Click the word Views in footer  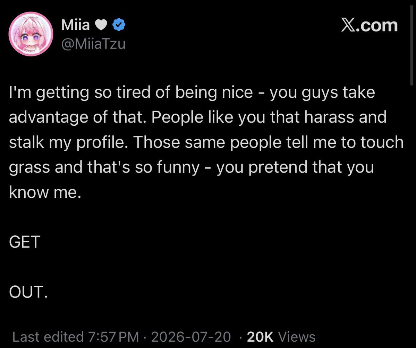click(297, 337)
